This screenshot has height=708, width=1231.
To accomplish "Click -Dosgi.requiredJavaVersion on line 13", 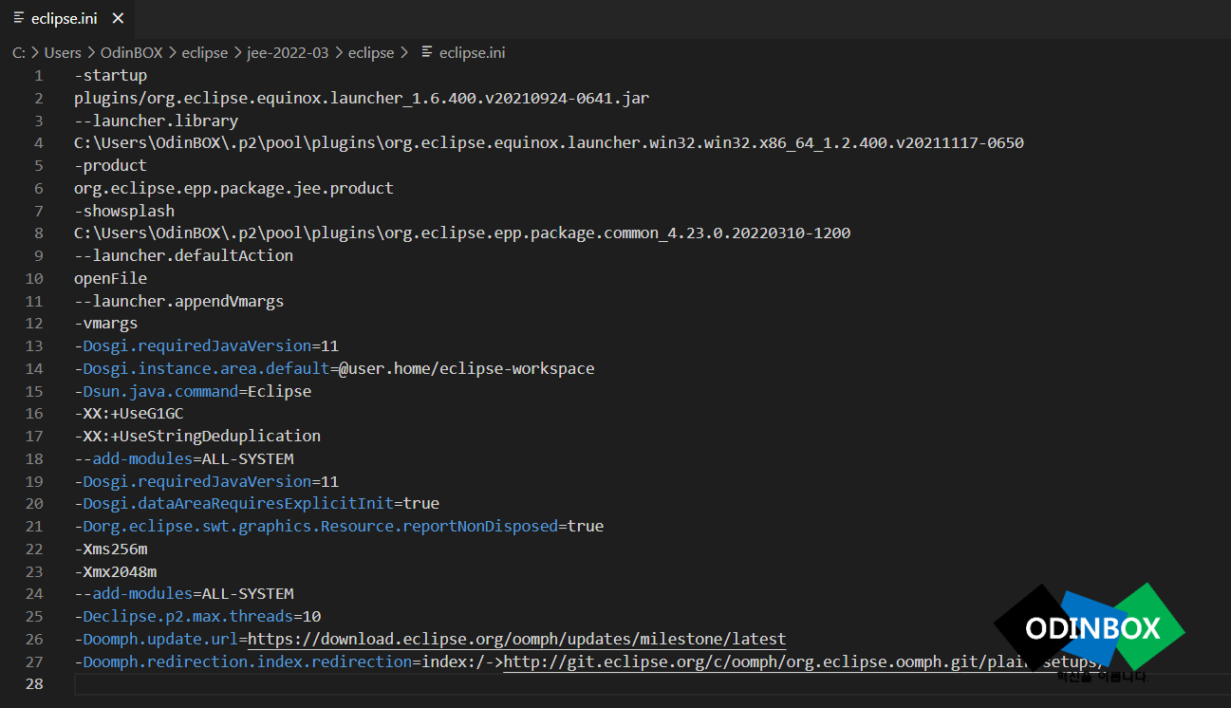I will (x=193, y=346).
